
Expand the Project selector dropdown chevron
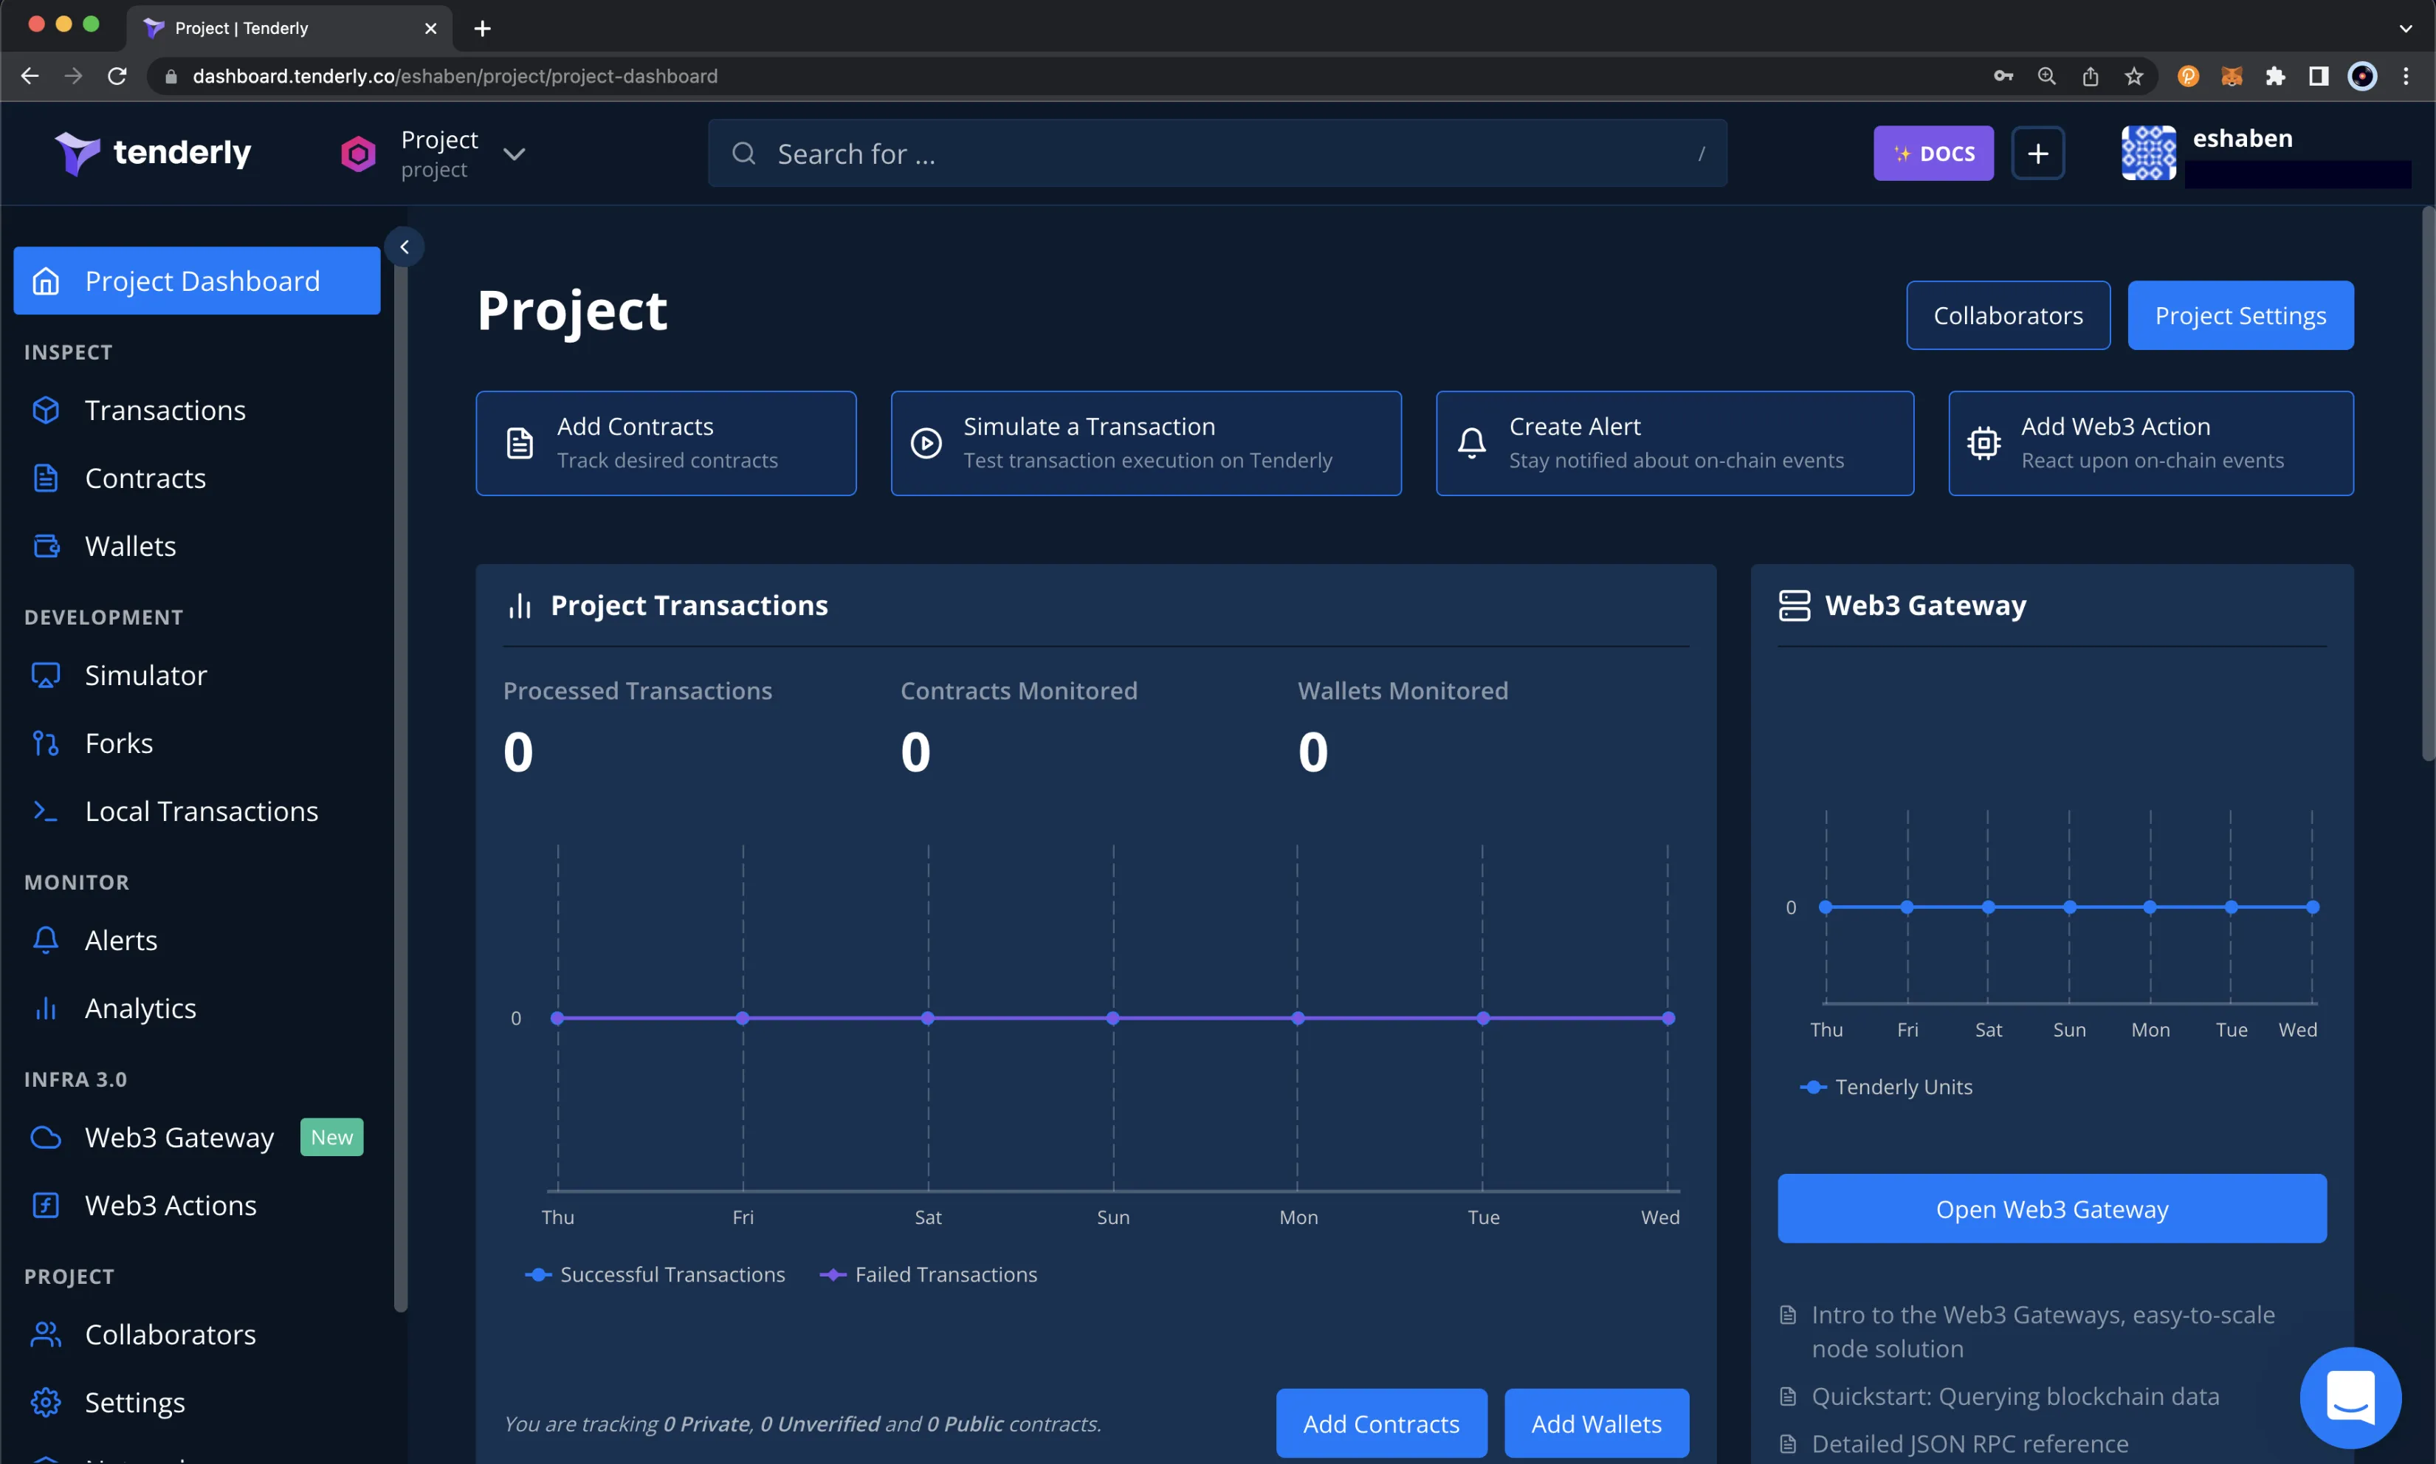tap(514, 154)
